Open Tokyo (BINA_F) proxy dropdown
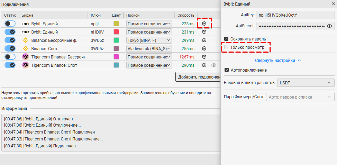Viewport: 337px width, 165px height. coord(149,40)
